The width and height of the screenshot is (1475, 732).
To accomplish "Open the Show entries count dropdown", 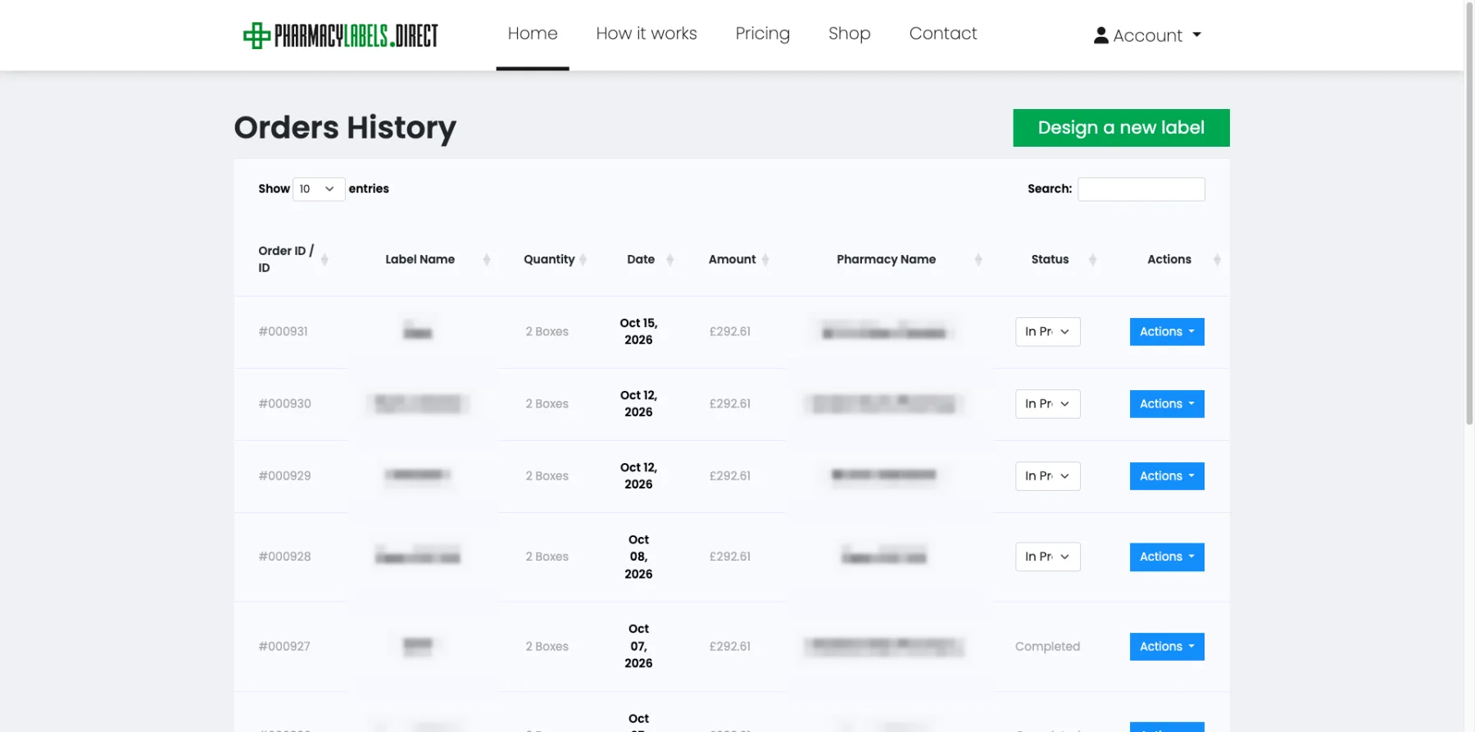I will coord(319,189).
